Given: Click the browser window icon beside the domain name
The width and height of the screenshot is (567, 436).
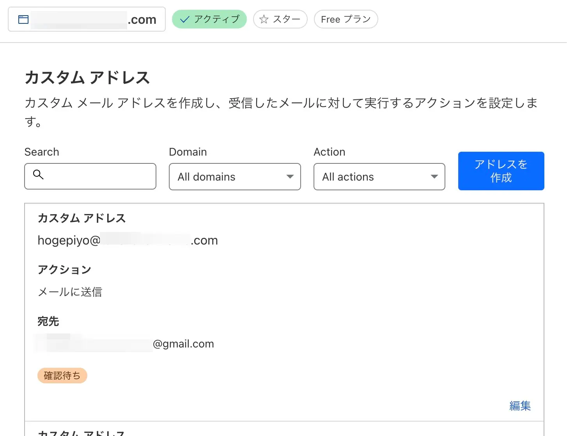Looking at the screenshot, I should pyautogui.click(x=23, y=19).
